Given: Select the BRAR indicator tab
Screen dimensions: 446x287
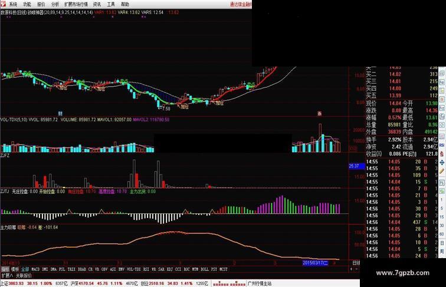Looking at the screenshot, I should tap(82, 269).
